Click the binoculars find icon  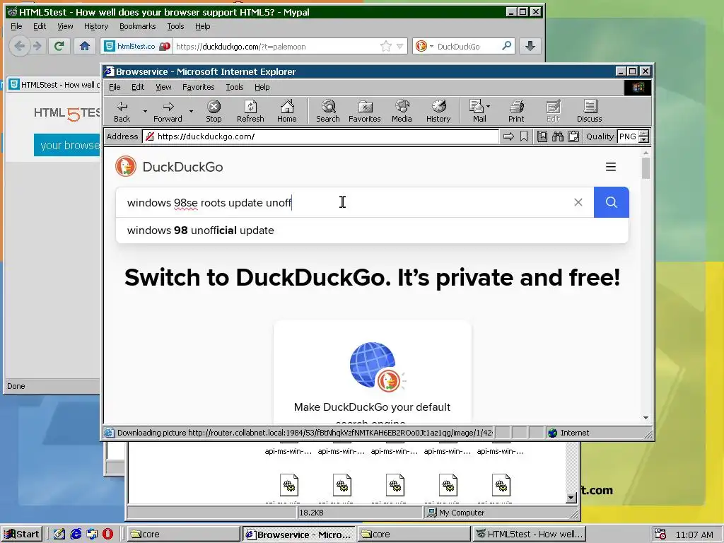tap(558, 136)
